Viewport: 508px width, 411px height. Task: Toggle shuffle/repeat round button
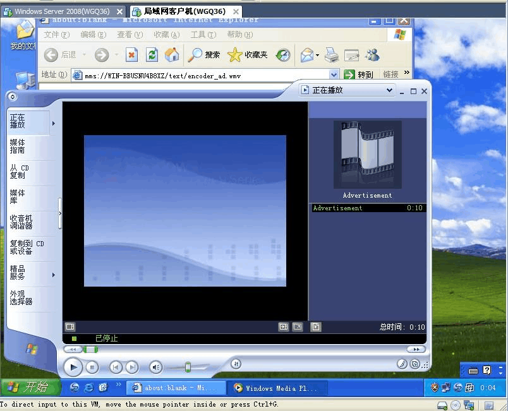(x=236, y=364)
